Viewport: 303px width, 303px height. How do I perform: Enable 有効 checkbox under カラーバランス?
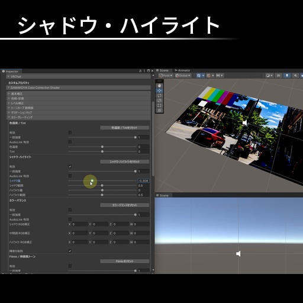tap(70, 210)
